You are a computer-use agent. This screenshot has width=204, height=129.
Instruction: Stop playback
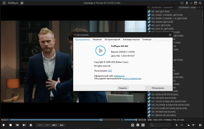[10, 125]
